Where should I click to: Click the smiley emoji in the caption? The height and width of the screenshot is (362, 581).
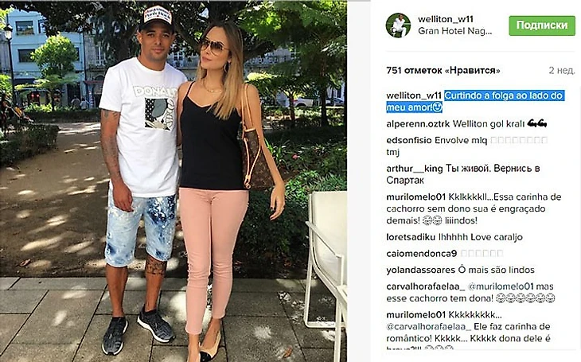click(438, 107)
